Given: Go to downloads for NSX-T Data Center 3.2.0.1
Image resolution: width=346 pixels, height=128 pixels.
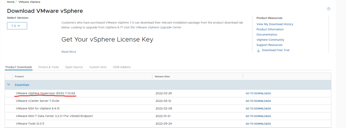Looking at the screenshot, I should tap(258, 116).
